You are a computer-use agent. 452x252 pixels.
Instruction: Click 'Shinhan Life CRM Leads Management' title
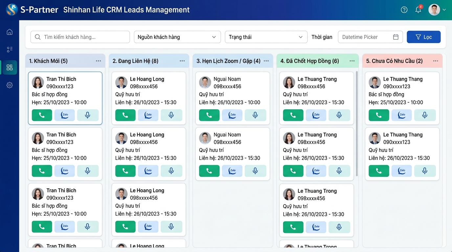[126, 10]
